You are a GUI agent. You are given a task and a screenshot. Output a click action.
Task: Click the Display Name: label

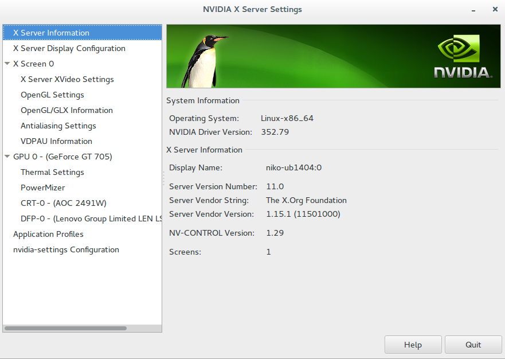[196, 168]
